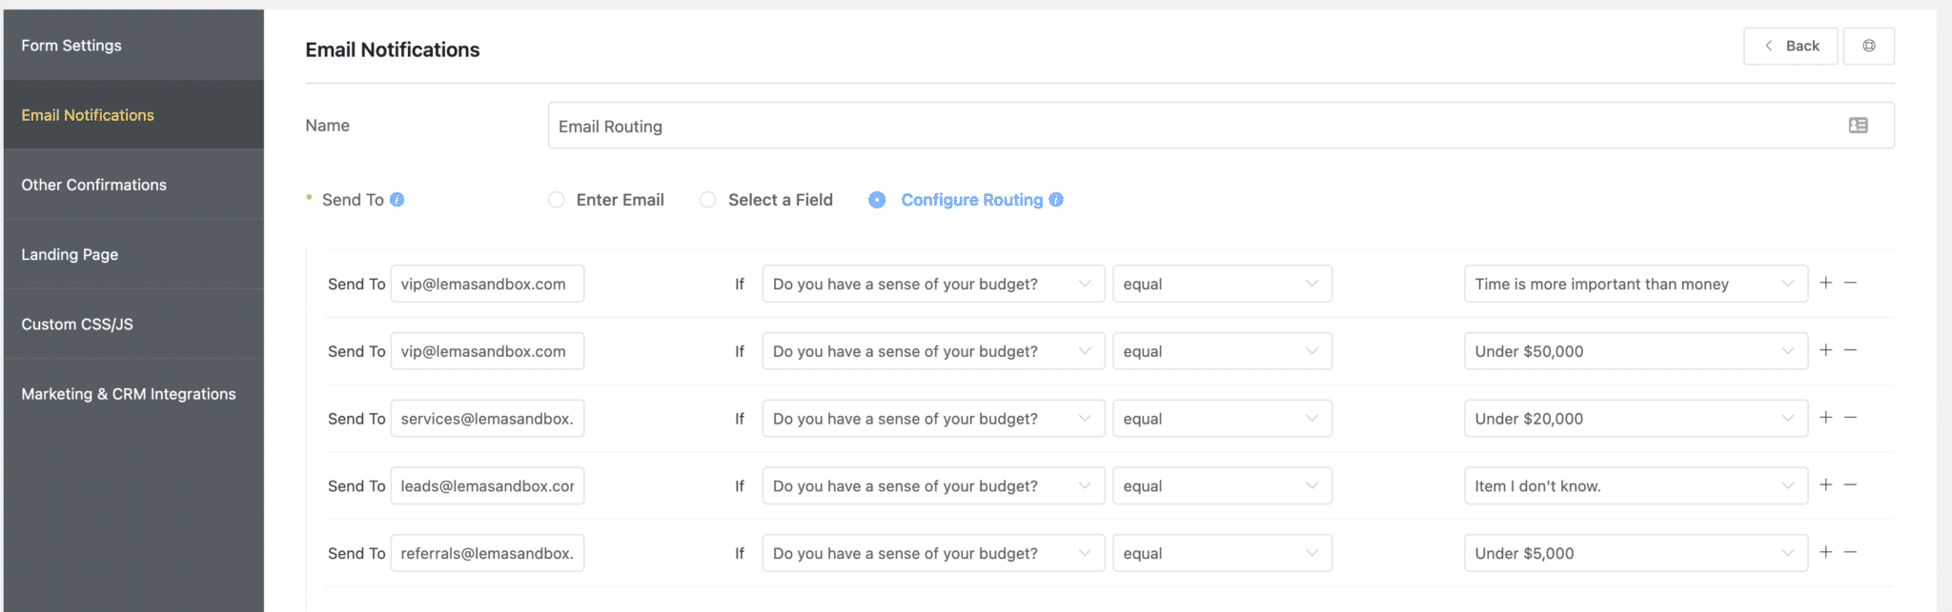Click the info icon beside Configure Routing
1952x612 pixels.
tap(1056, 200)
